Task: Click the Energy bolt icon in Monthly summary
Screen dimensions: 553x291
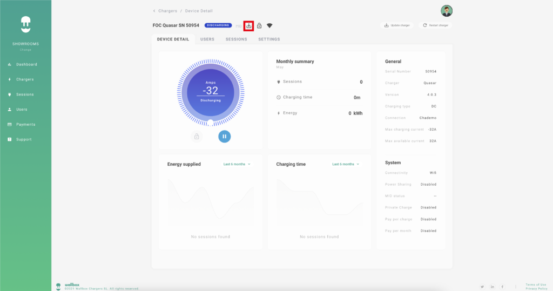Action: tap(279, 113)
